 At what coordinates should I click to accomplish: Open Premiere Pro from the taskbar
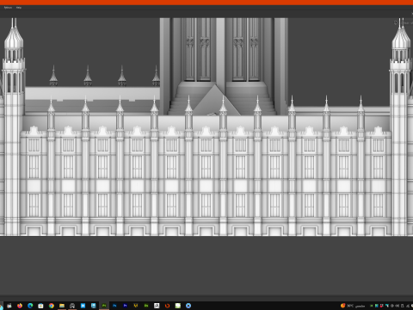click(125, 306)
